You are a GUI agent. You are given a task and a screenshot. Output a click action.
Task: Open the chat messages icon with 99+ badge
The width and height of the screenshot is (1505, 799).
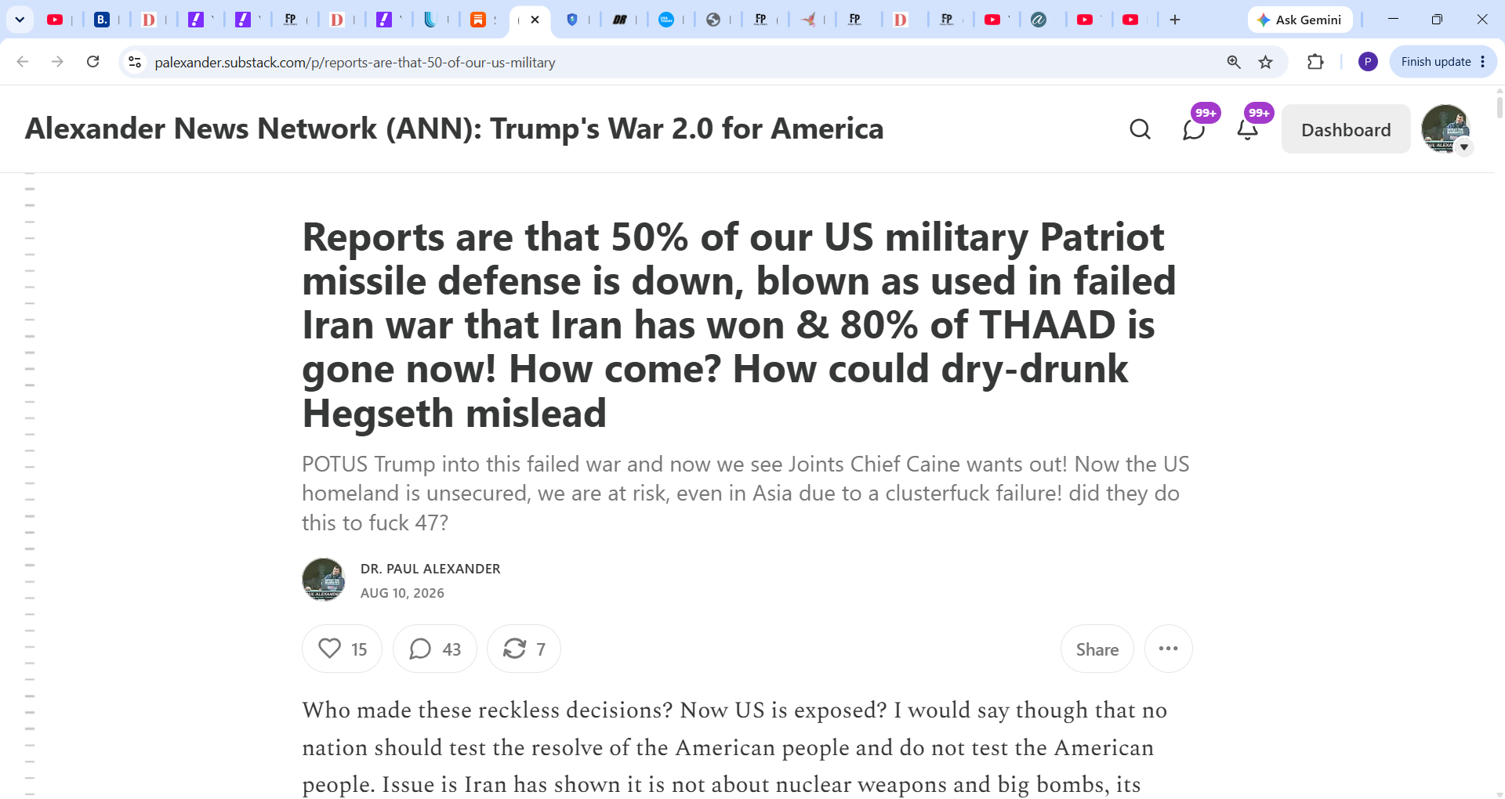pyautogui.click(x=1194, y=129)
